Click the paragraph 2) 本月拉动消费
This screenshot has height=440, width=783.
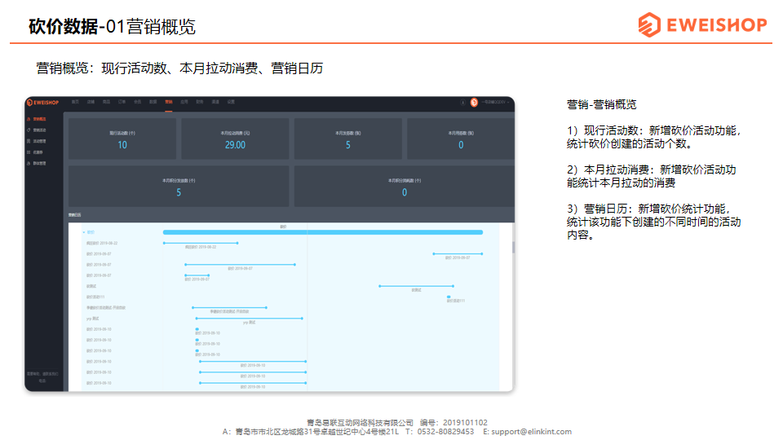coord(651,176)
